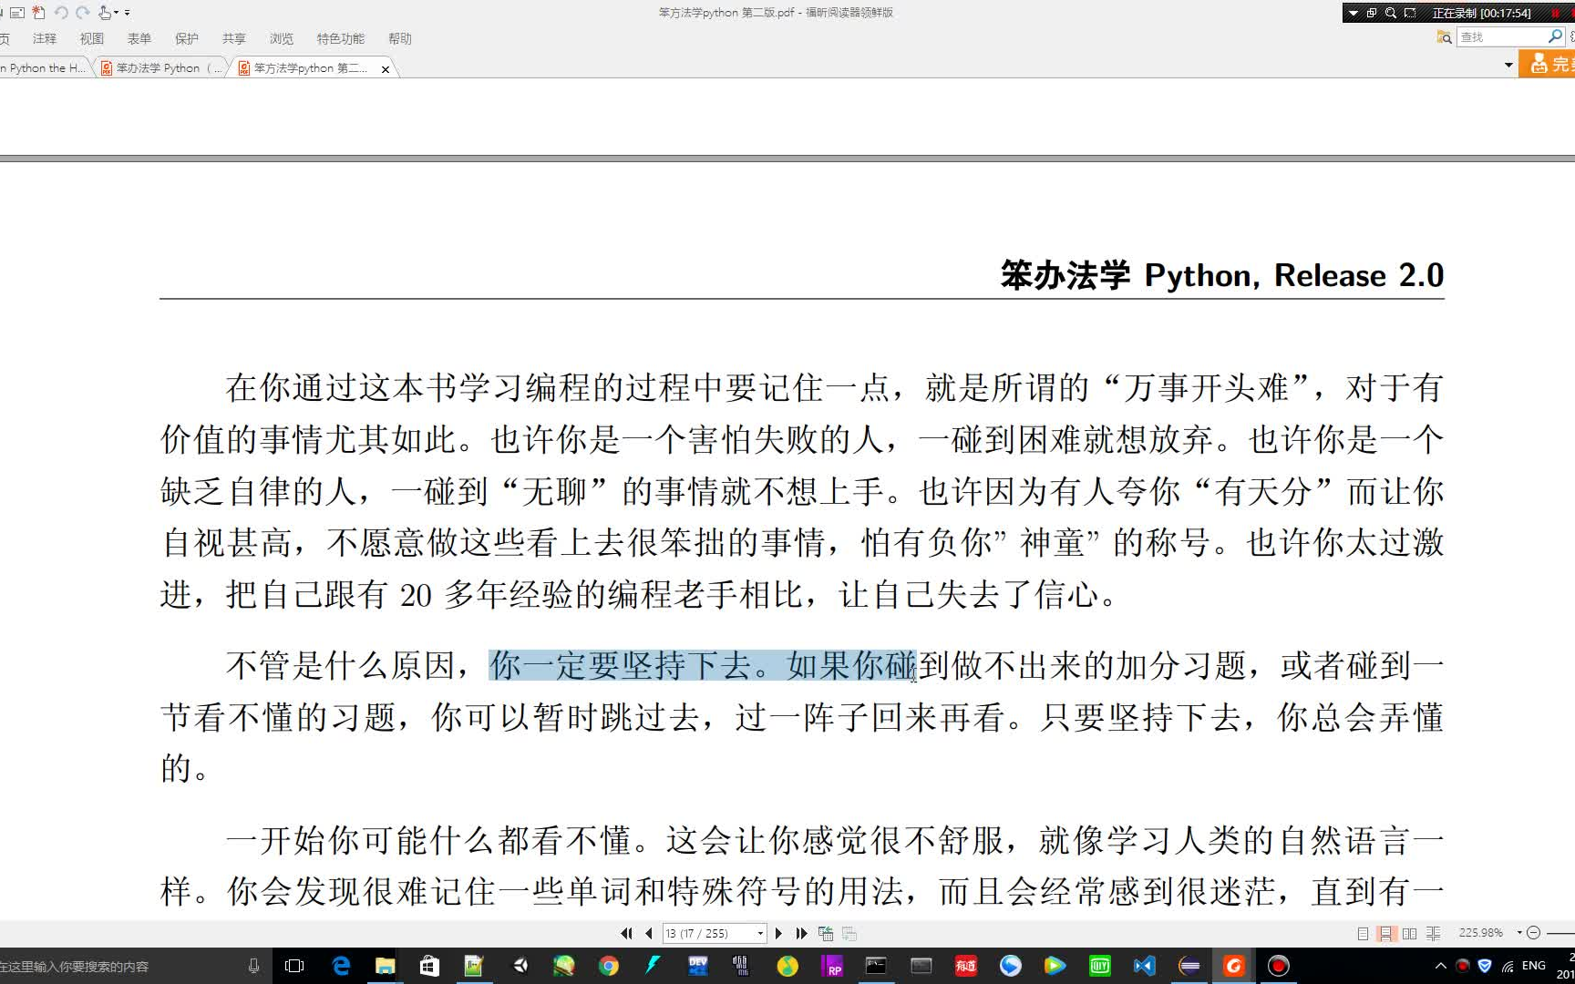Go to previous page arrow

tap(649, 933)
